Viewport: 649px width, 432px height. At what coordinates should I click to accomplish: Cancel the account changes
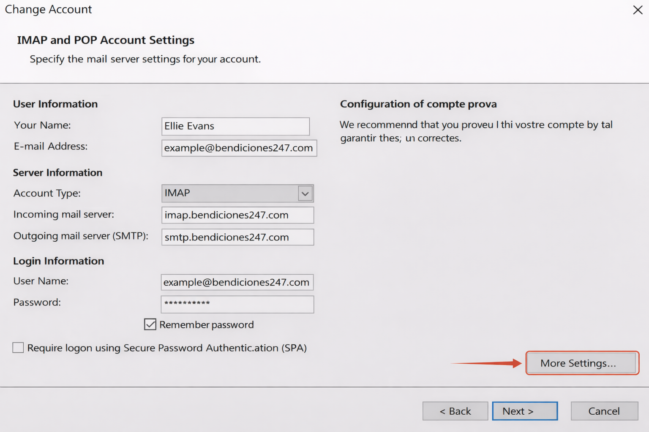click(604, 411)
